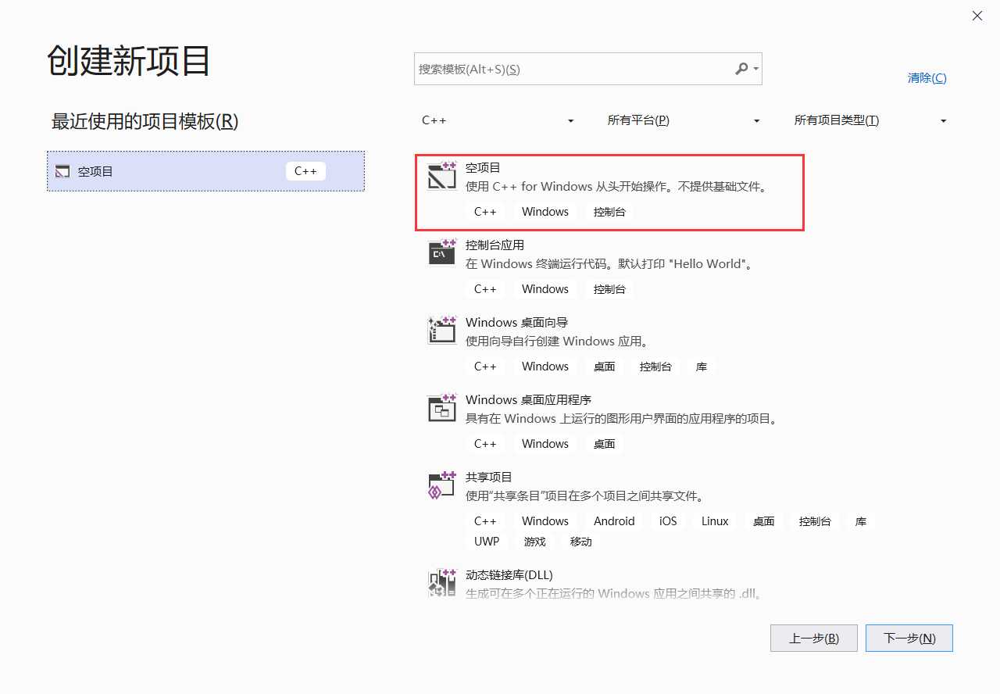Viewport: 1000px width, 694px height.
Task: Click the iOS tag under 共享项目
Action: [x=668, y=521]
